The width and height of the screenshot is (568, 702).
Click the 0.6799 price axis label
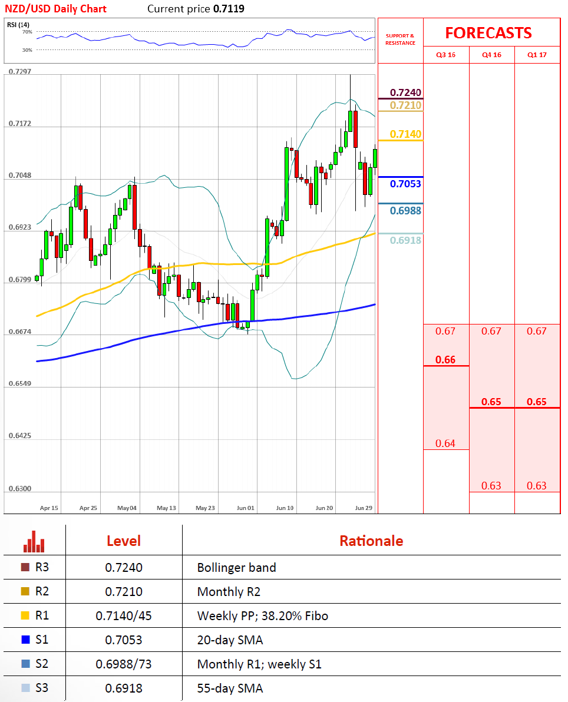point(20,280)
